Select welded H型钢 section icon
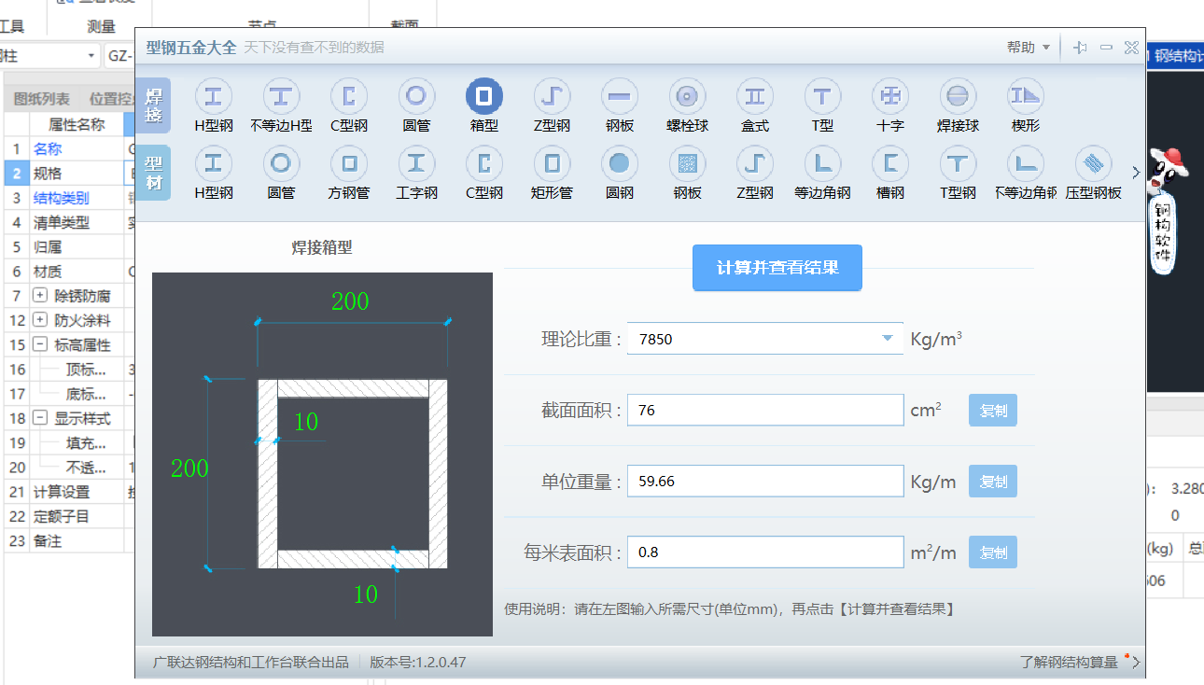Viewport: 1204px width, 685px height. pos(214,95)
